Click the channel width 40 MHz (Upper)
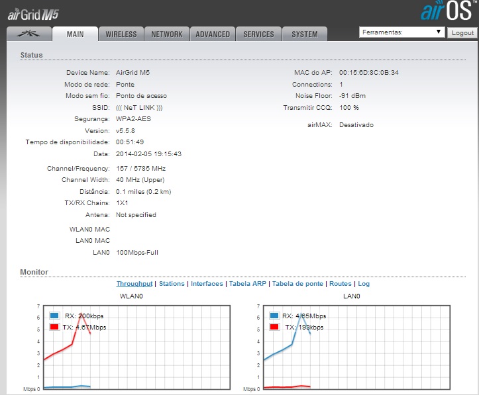 140,180
